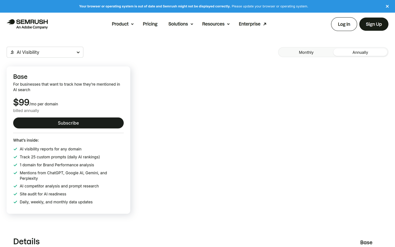Click the browser update warning message
395x247 pixels.
coord(194,6)
